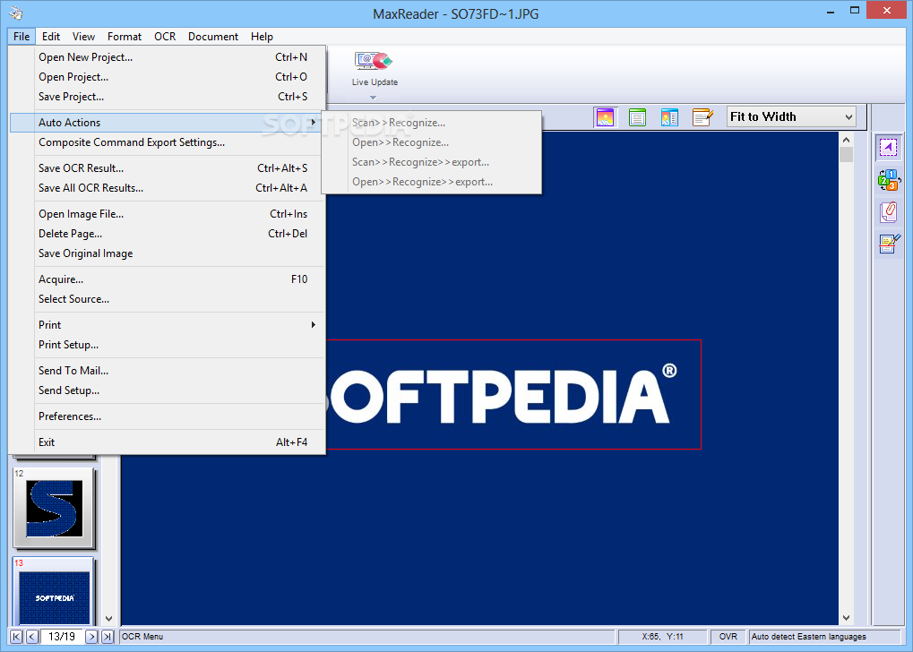Open the Document menu
Viewport: 913px width, 652px height.
[x=213, y=37]
